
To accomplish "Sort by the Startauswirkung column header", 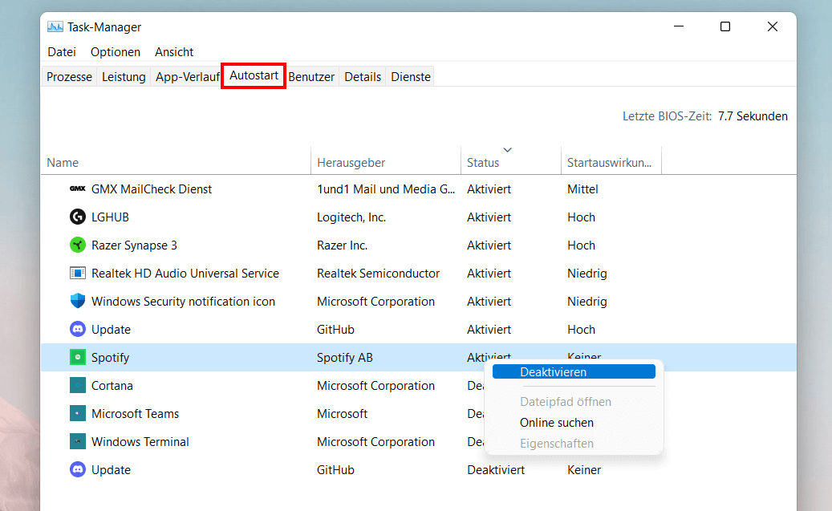I will (x=611, y=162).
